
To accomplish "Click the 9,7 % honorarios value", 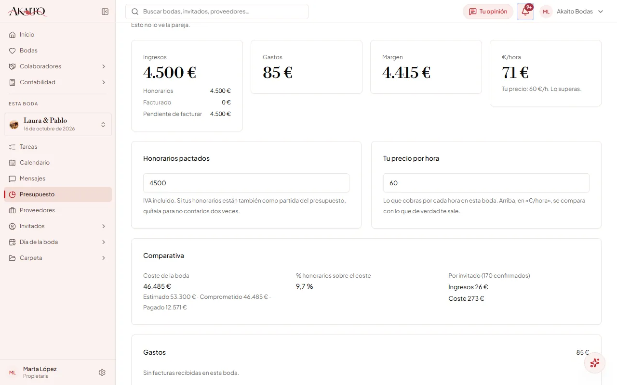I will coord(305,286).
